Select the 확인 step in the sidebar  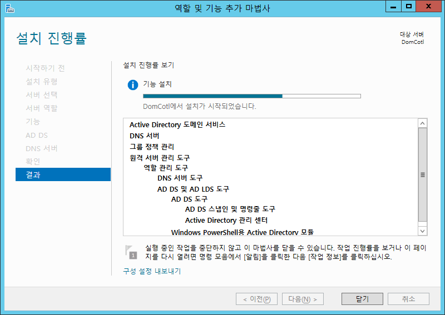tap(33, 161)
